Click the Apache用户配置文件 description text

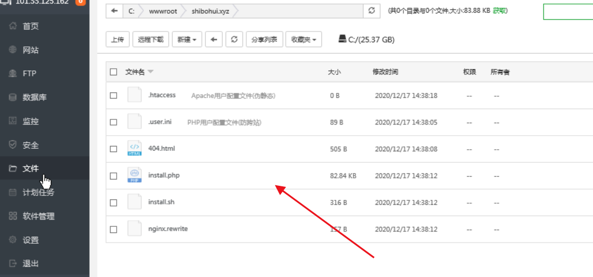[x=233, y=96]
